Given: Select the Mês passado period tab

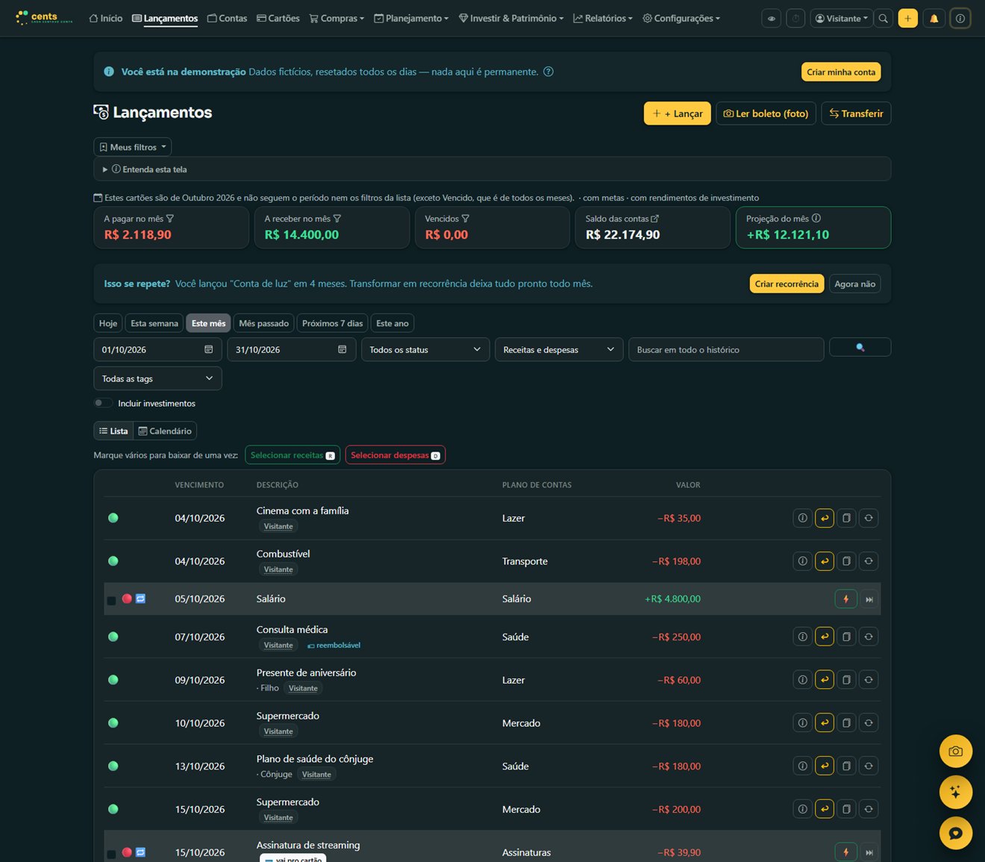Looking at the screenshot, I should pos(263,323).
